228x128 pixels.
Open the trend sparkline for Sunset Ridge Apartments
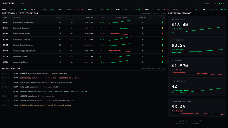pyautogui.click(x=120, y=51)
